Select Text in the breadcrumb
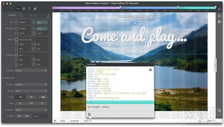Screen dimensions: 224x127 coord(86,121)
